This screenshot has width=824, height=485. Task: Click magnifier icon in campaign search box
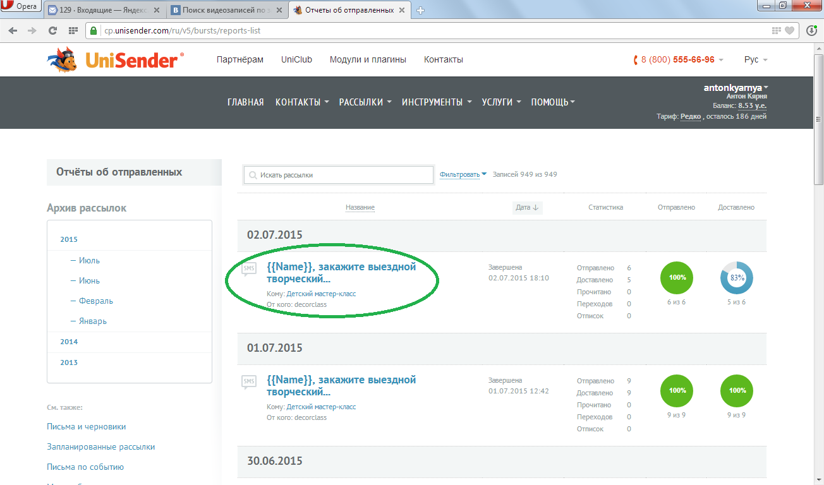click(x=253, y=175)
